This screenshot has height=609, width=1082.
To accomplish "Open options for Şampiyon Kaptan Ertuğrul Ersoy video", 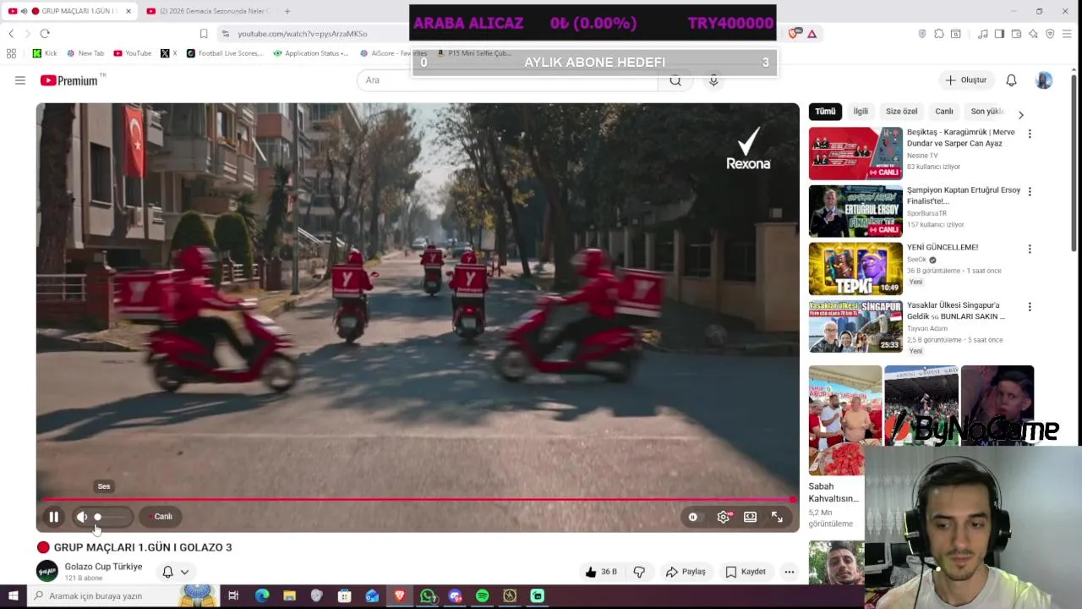I will 1030,191.
